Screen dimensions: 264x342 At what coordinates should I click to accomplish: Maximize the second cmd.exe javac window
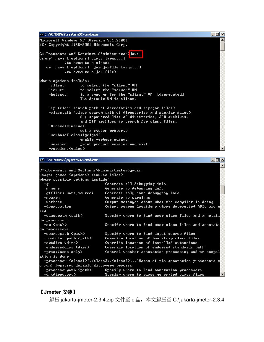[217, 160]
